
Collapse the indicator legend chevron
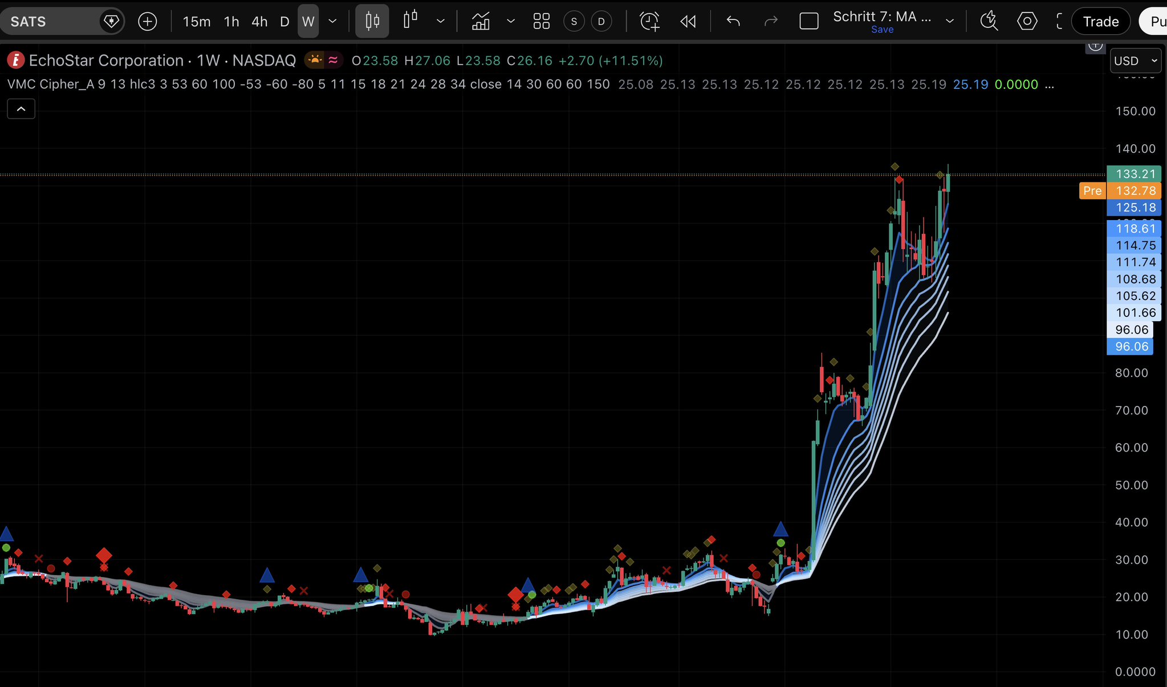(x=21, y=109)
